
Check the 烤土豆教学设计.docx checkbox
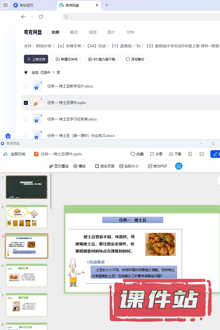click(x=26, y=86)
